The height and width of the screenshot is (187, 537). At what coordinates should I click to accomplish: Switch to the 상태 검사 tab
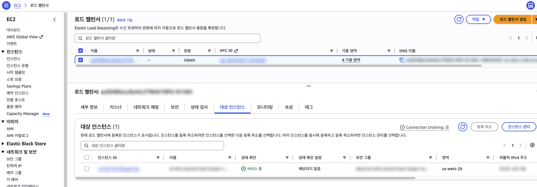tap(199, 107)
